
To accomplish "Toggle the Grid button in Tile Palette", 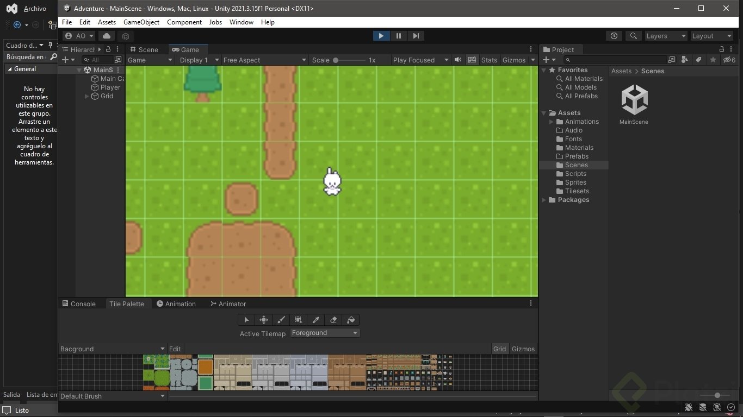I will click(499, 349).
